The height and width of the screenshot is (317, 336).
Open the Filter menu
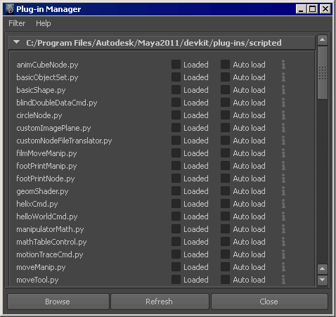[17, 23]
